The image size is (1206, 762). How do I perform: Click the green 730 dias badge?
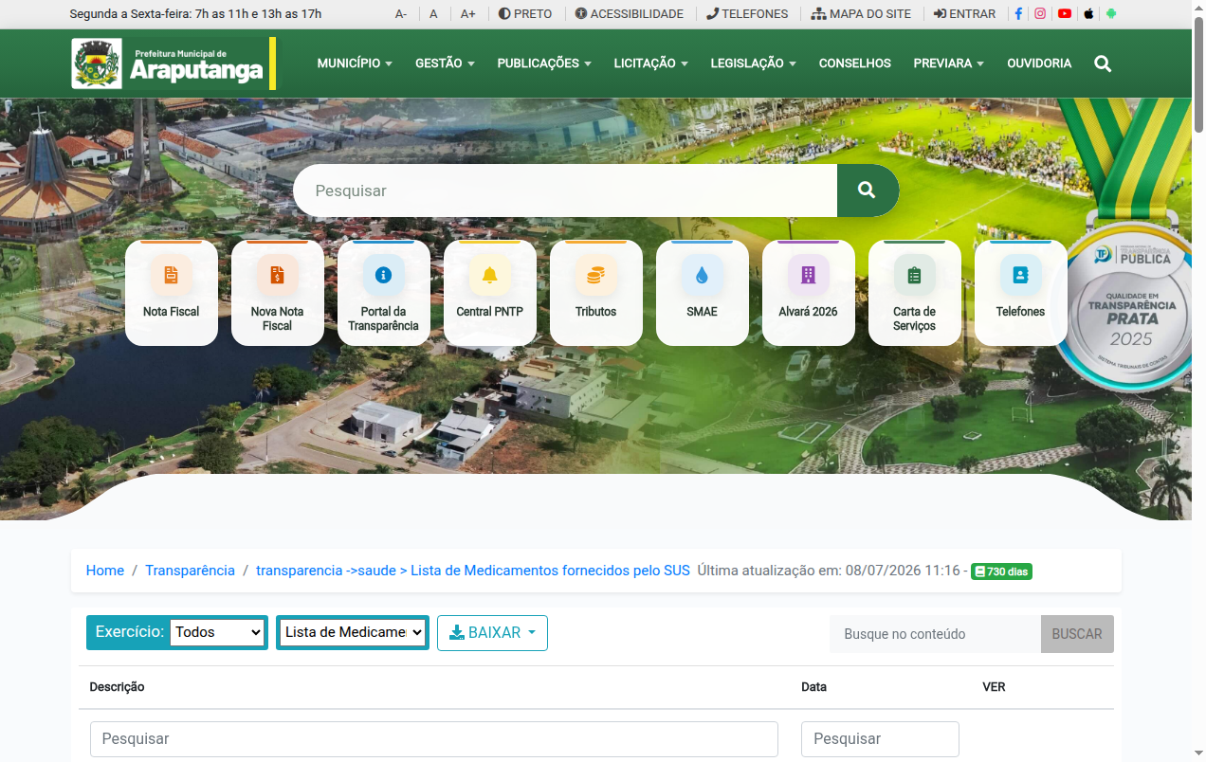tap(1001, 571)
